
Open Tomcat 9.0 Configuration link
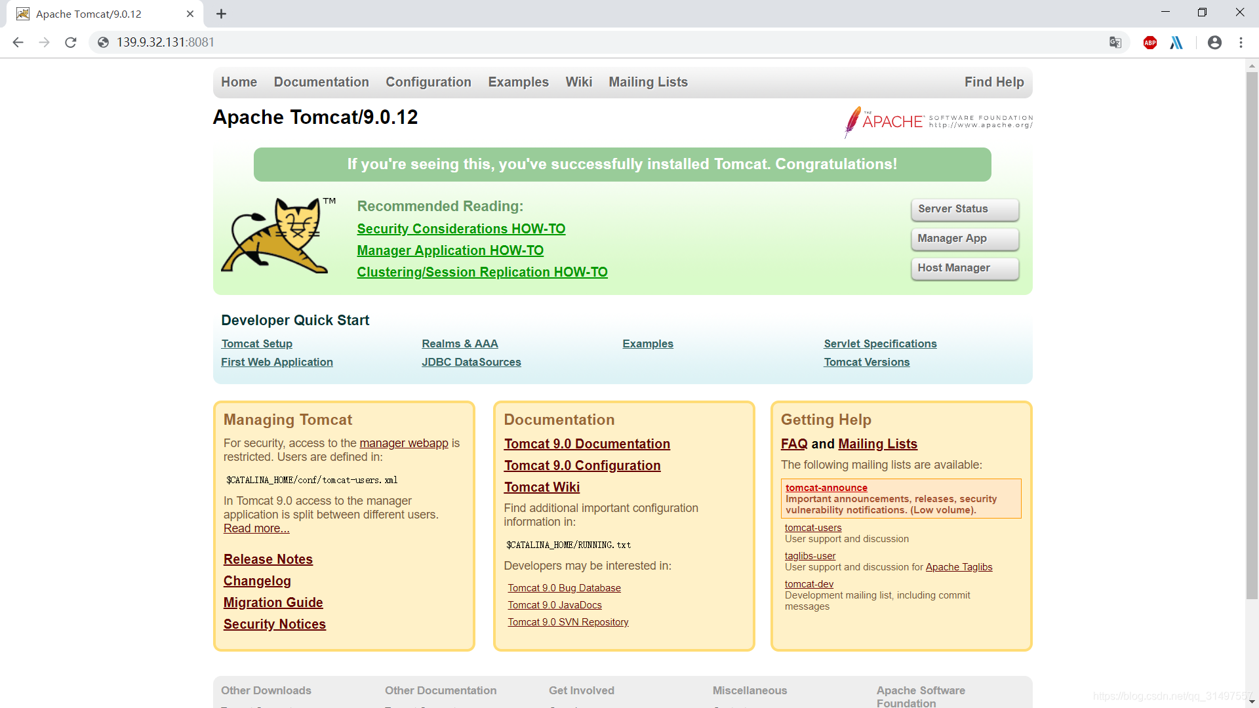point(582,465)
